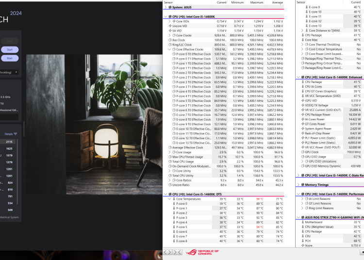Click the lightning icon next to Vcore
The height and width of the screenshot is (260, 364).
pyautogui.click(x=303, y=245)
